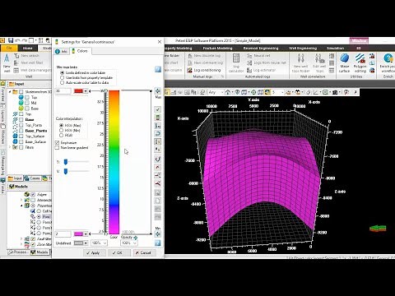Expand the Filters node in Input tree
The width and height of the screenshot is (395, 296).
[x=10, y=147]
